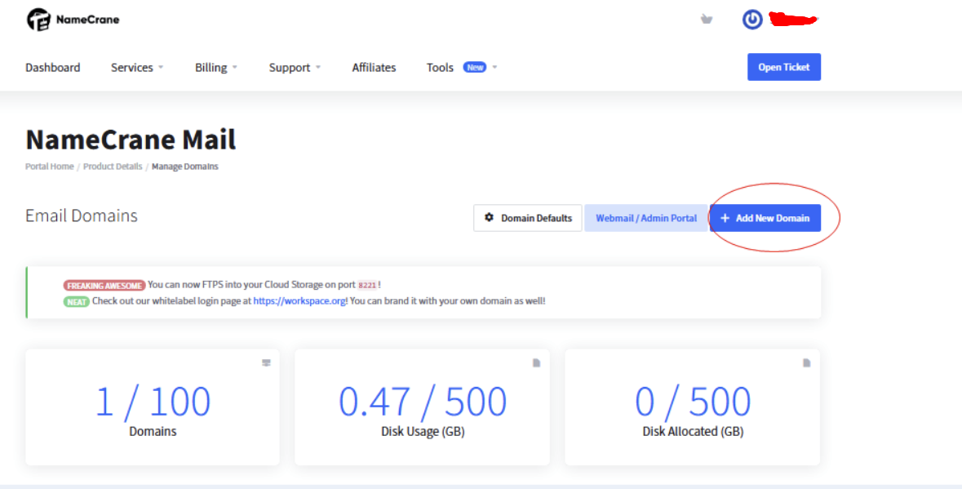The width and height of the screenshot is (962, 489).
Task: Open the Affiliates page
Action: tap(374, 68)
